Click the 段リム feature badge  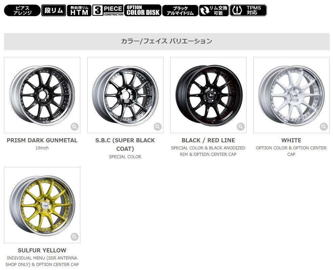point(54,11)
